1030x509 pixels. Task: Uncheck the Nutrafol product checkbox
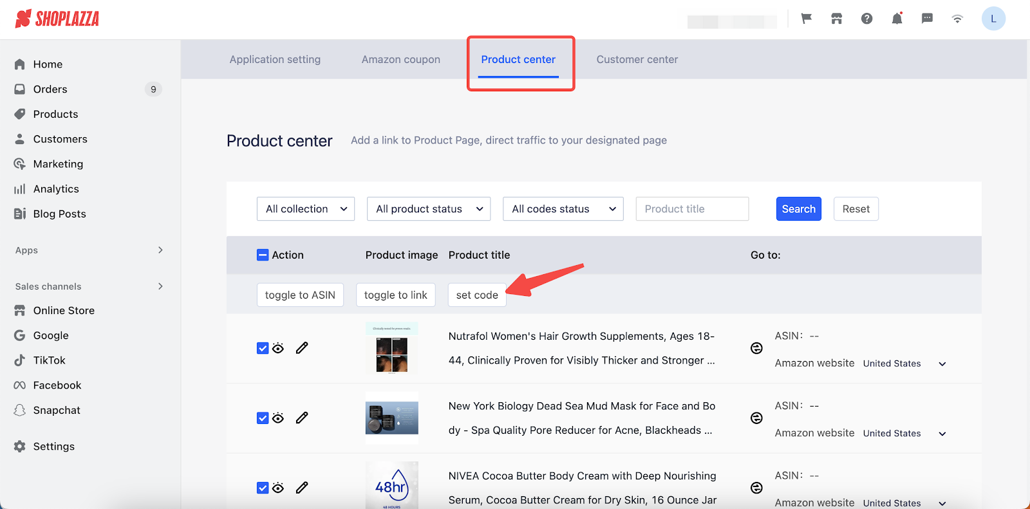[x=263, y=348]
